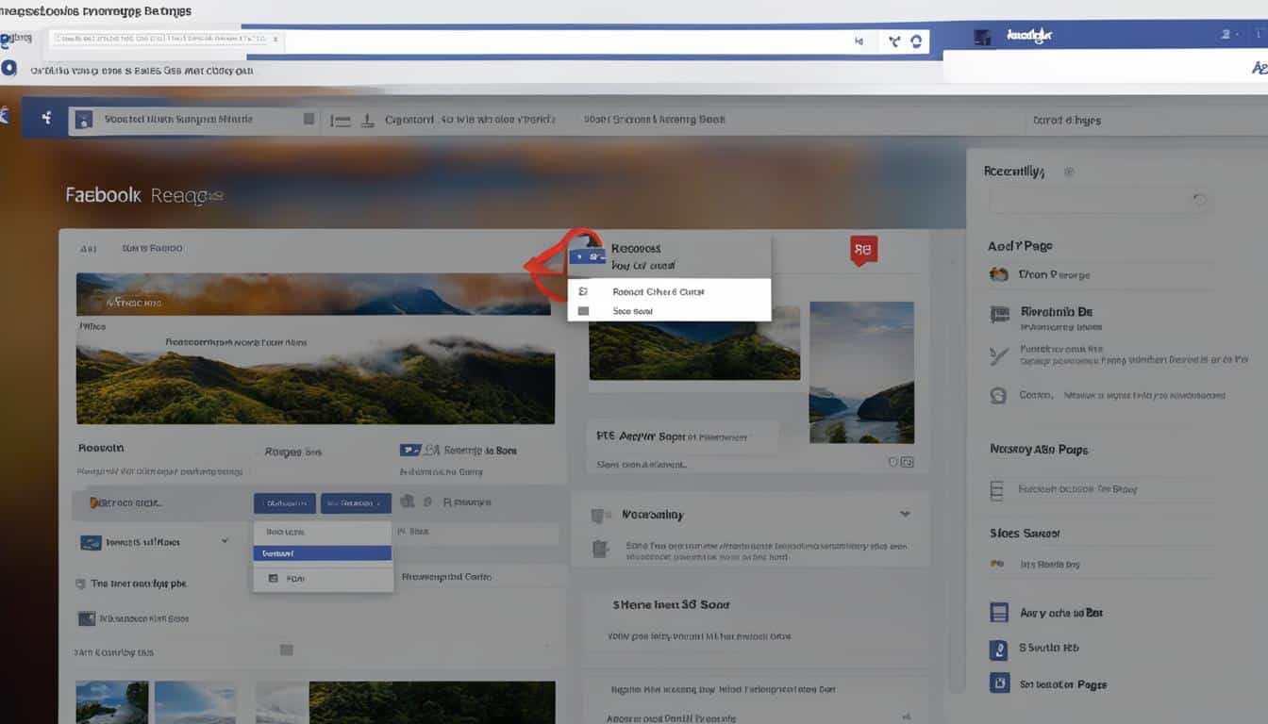Select the Facebook icon in the top toolbar
Screen dimensions: 1268x724
(x=45, y=120)
